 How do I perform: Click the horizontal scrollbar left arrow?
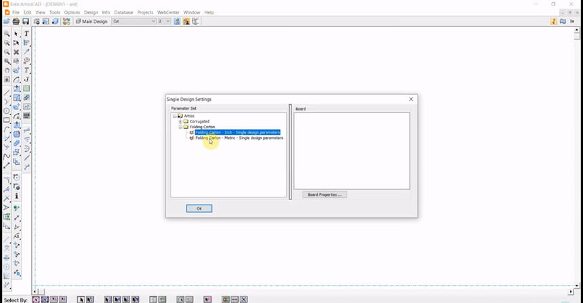pos(35,292)
